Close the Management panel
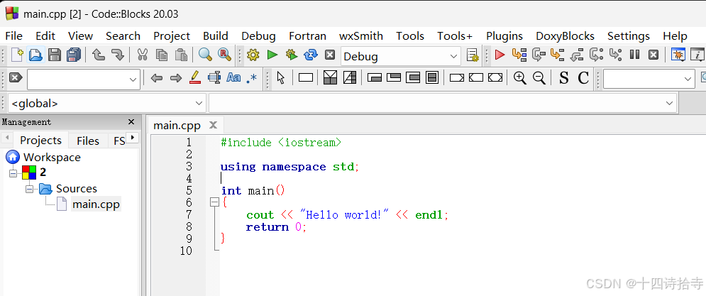The image size is (706, 296). point(131,122)
